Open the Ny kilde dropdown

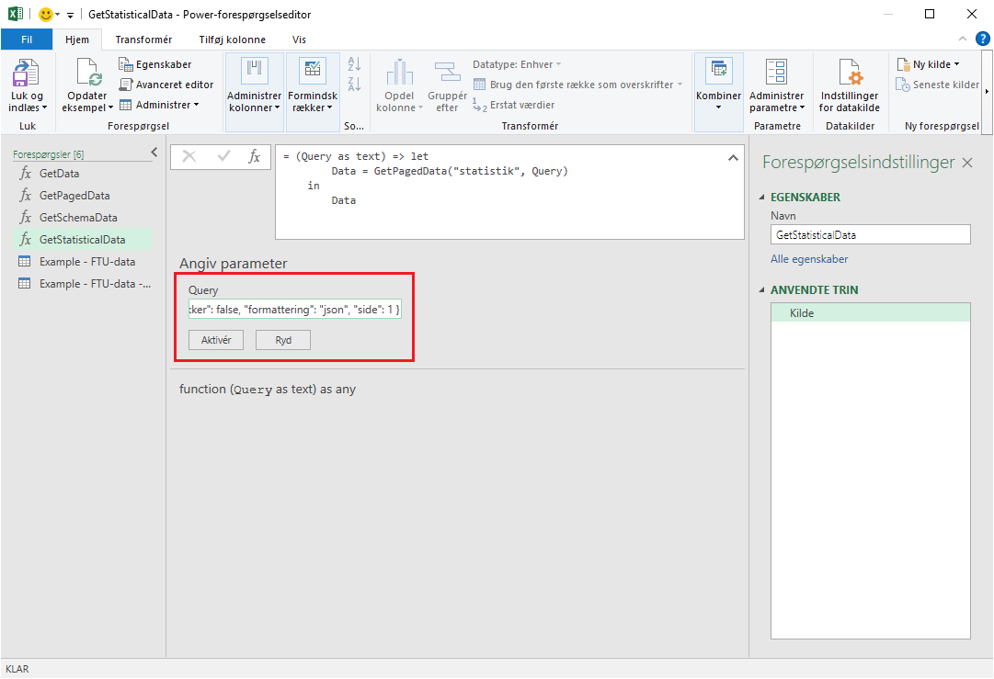[x=929, y=64]
